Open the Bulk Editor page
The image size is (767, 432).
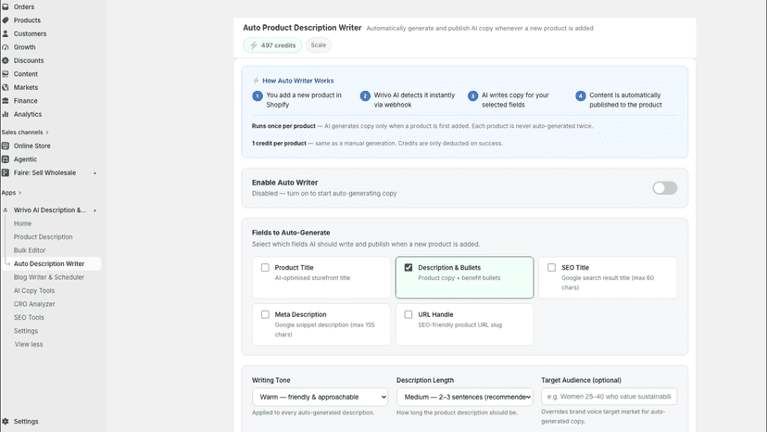click(30, 250)
